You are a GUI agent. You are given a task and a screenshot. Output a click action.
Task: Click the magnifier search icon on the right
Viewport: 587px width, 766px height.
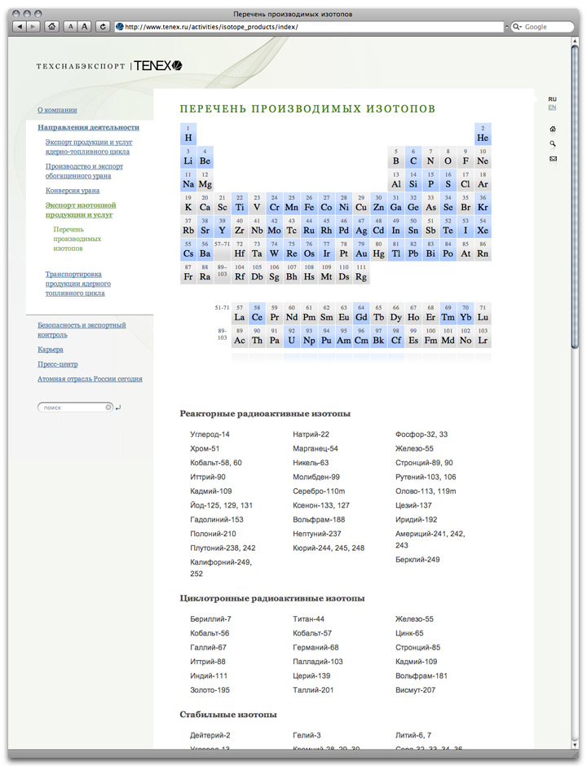pos(553,143)
